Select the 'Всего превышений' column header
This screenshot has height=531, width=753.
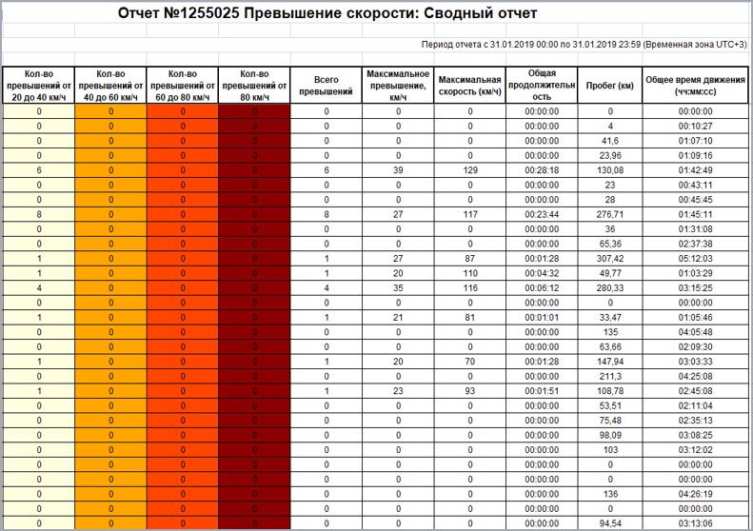(327, 86)
